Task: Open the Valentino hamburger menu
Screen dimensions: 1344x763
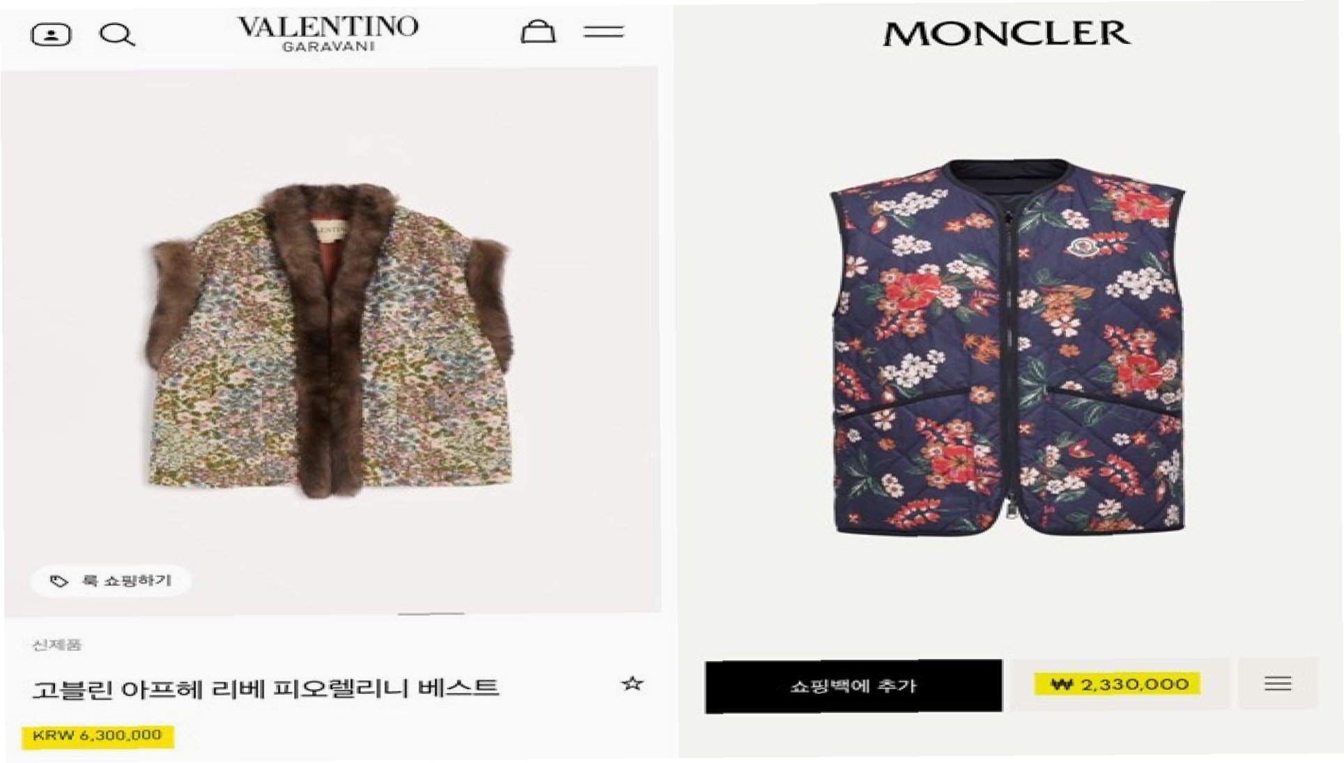Action: click(603, 31)
